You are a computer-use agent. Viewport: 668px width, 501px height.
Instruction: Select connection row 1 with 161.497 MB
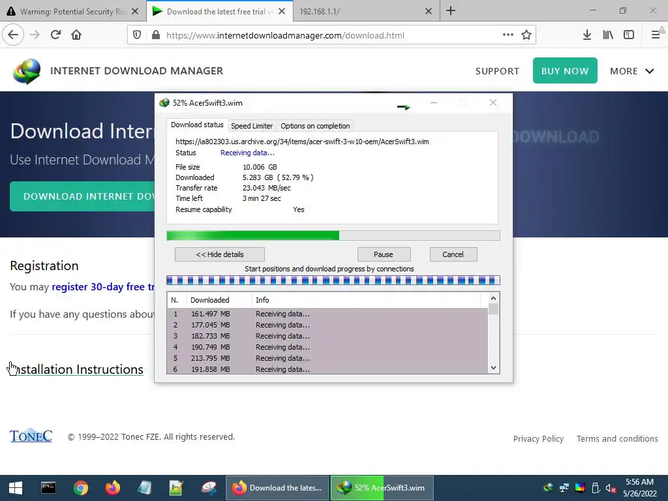click(327, 314)
